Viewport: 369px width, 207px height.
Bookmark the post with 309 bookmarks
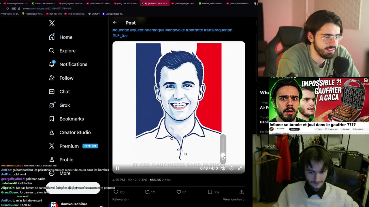pyautogui.click(x=214, y=192)
